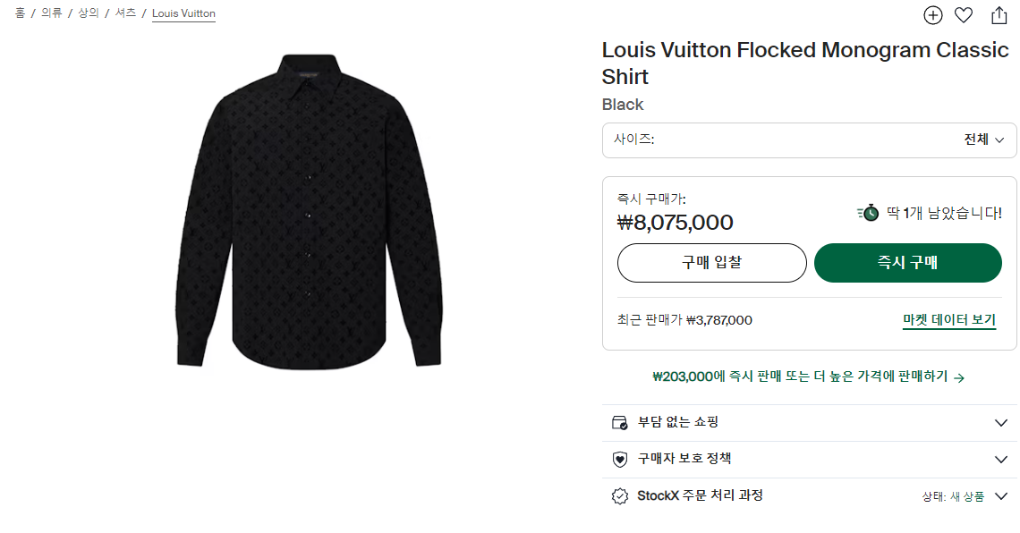Click the StockX verified badge icon
This screenshot has height=533, width=1020.
pyautogui.click(x=619, y=496)
